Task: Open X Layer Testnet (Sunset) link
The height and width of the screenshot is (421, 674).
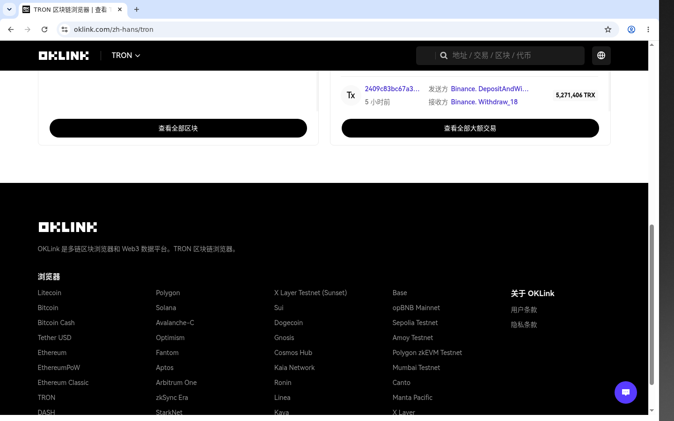Action: tap(311, 293)
